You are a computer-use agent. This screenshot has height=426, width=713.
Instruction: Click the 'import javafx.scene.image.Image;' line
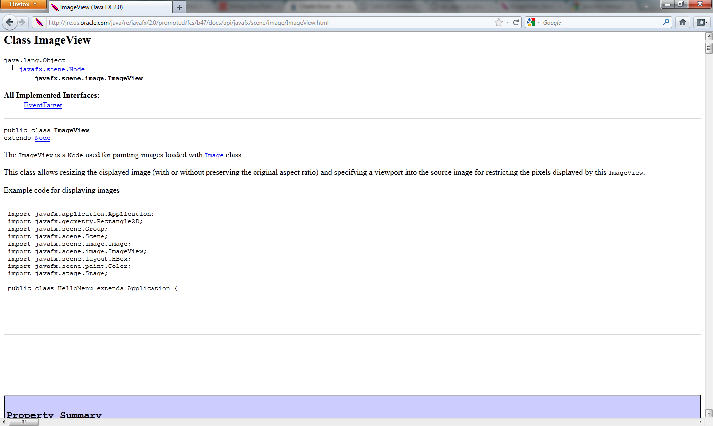coord(69,244)
